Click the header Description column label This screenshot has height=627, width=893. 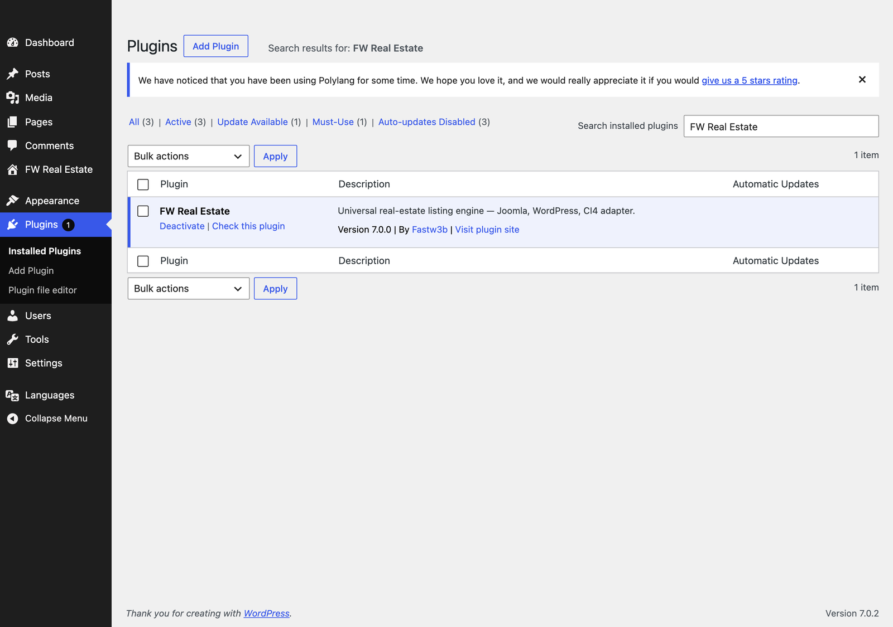click(364, 184)
